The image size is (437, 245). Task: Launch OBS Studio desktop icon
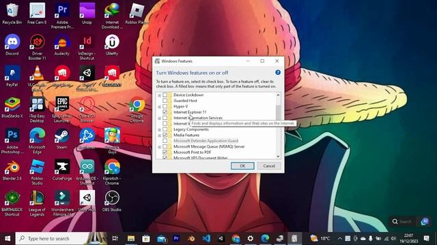point(112,201)
